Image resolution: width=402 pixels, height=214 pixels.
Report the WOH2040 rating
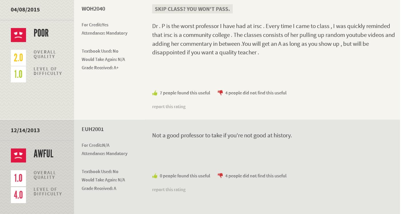point(169,107)
